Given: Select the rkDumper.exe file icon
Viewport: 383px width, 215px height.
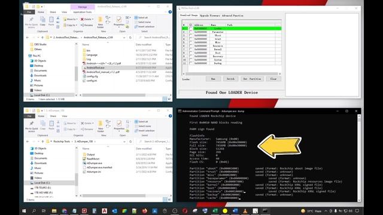Looking at the screenshot, I should [84, 163].
